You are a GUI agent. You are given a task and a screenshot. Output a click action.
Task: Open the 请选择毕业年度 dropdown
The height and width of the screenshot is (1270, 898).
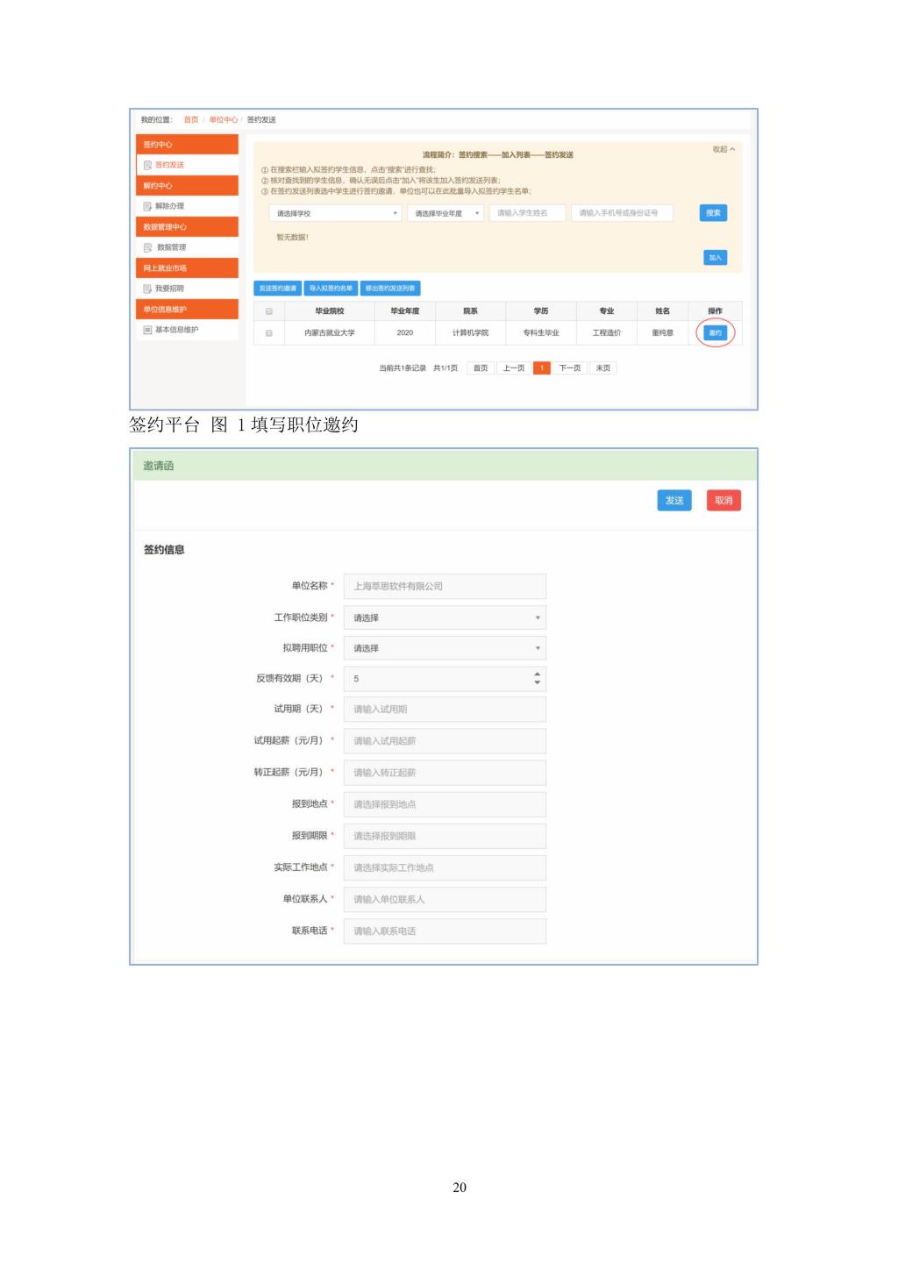point(445,213)
